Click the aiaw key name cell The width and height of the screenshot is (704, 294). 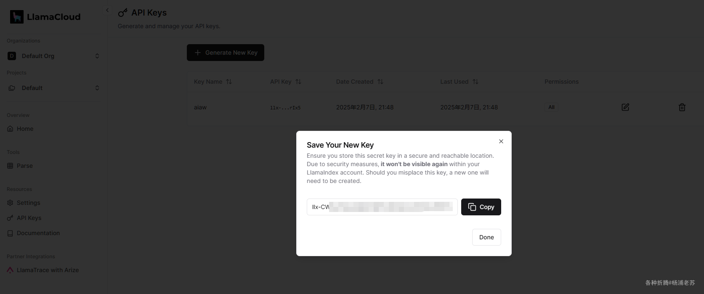click(200, 107)
